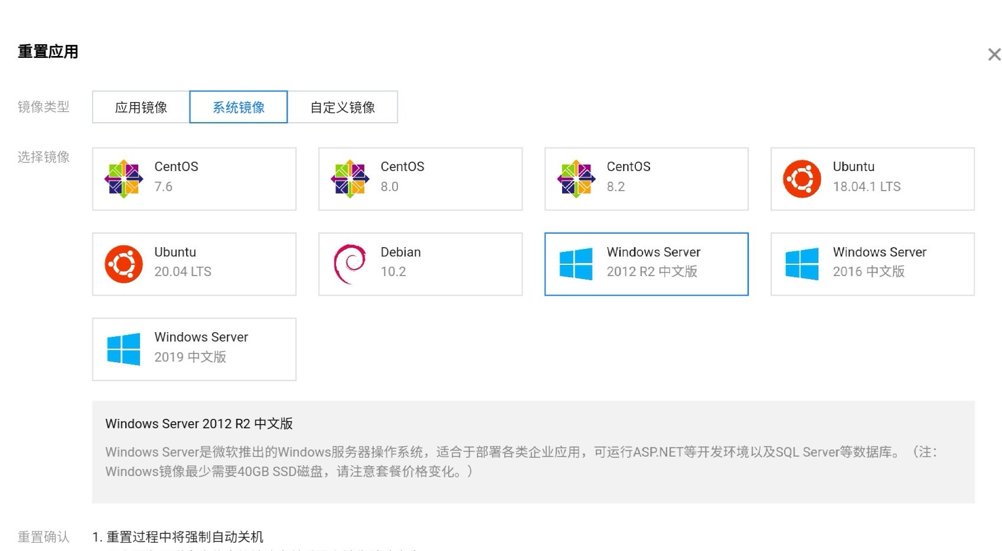Choose the Debian 10.2 image card

point(420,263)
